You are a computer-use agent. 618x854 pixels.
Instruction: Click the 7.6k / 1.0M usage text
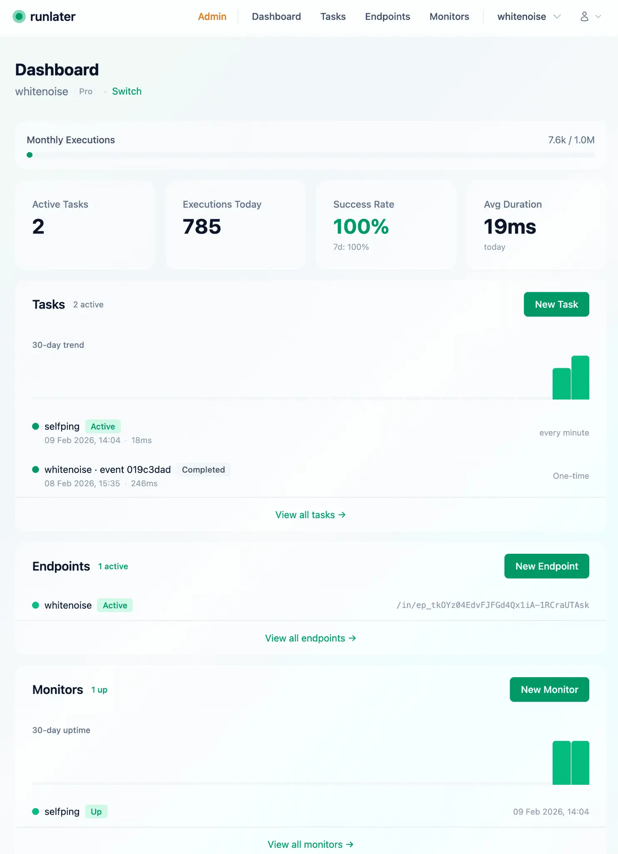[571, 140]
